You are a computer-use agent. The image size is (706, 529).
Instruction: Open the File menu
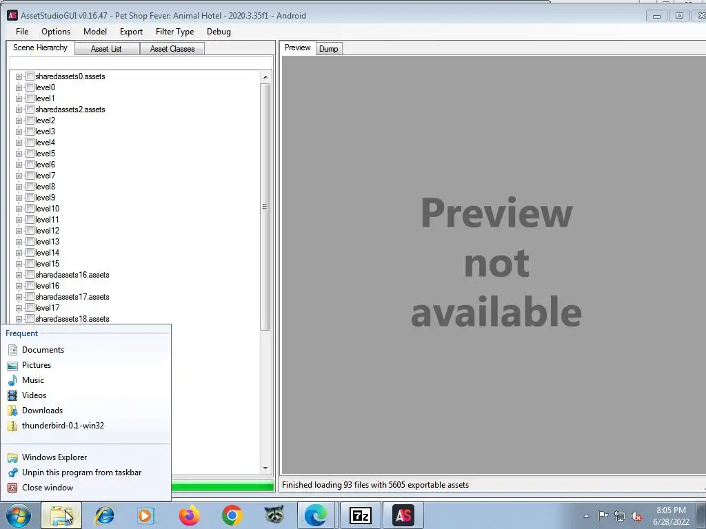(22, 32)
